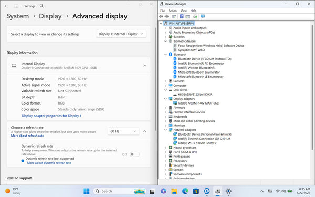Viewport: 315px width, 197px height.
Task: Click More about dynamic refresh rate link
Action: (x=49, y=163)
